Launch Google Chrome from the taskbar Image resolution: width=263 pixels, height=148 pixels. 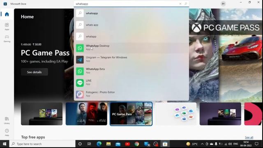click(137, 144)
